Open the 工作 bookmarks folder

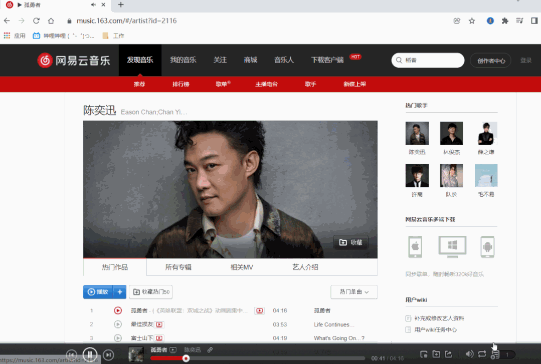113,36
